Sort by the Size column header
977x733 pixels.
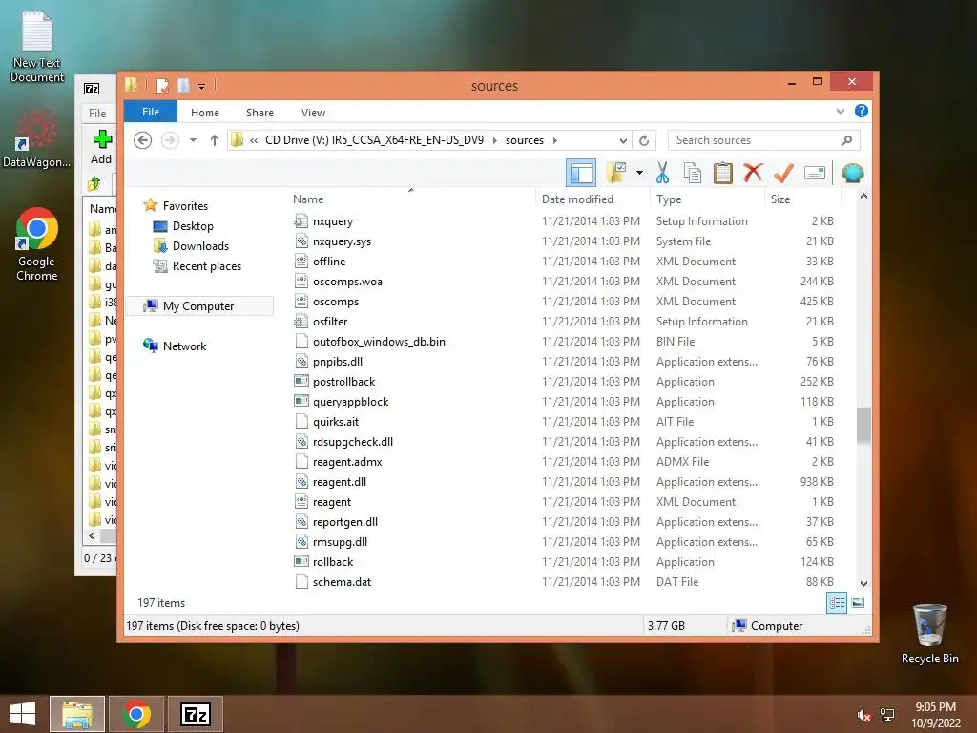coord(802,199)
